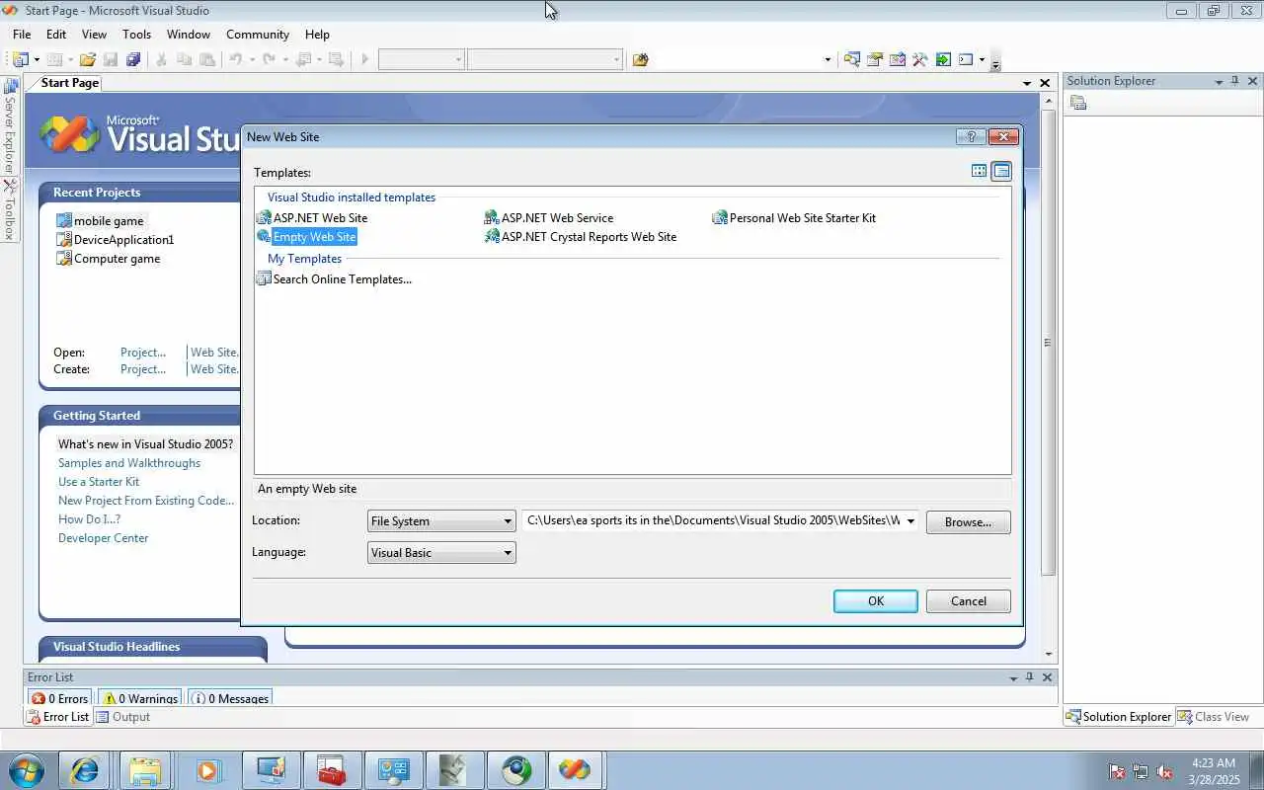Open the toolbar options overflow arrow
The image size is (1264, 790).
point(995,62)
